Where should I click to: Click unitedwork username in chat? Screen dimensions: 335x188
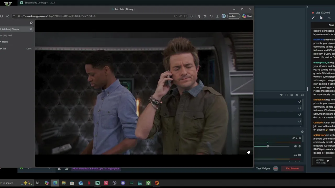[x=320, y=135]
